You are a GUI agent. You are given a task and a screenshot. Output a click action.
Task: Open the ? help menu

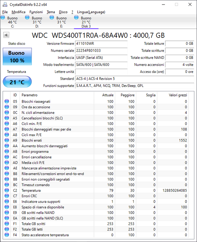(72, 12)
